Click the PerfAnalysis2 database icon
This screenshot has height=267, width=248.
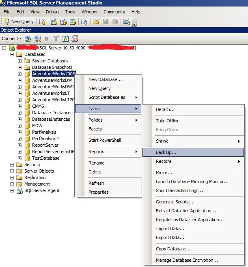click(x=27, y=139)
